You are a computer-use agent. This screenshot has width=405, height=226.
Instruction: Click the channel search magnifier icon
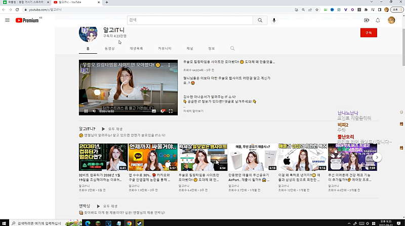232,48
